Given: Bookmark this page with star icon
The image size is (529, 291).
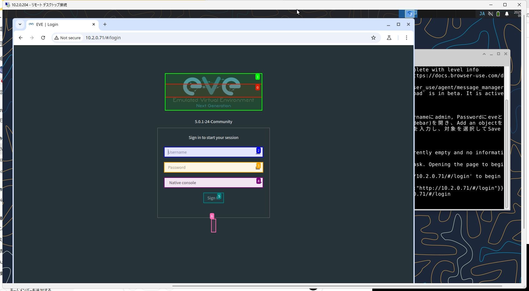Looking at the screenshot, I should (373, 38).
